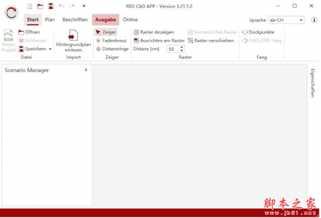Toggle Distanzringe distance rings

coord(112,49)
